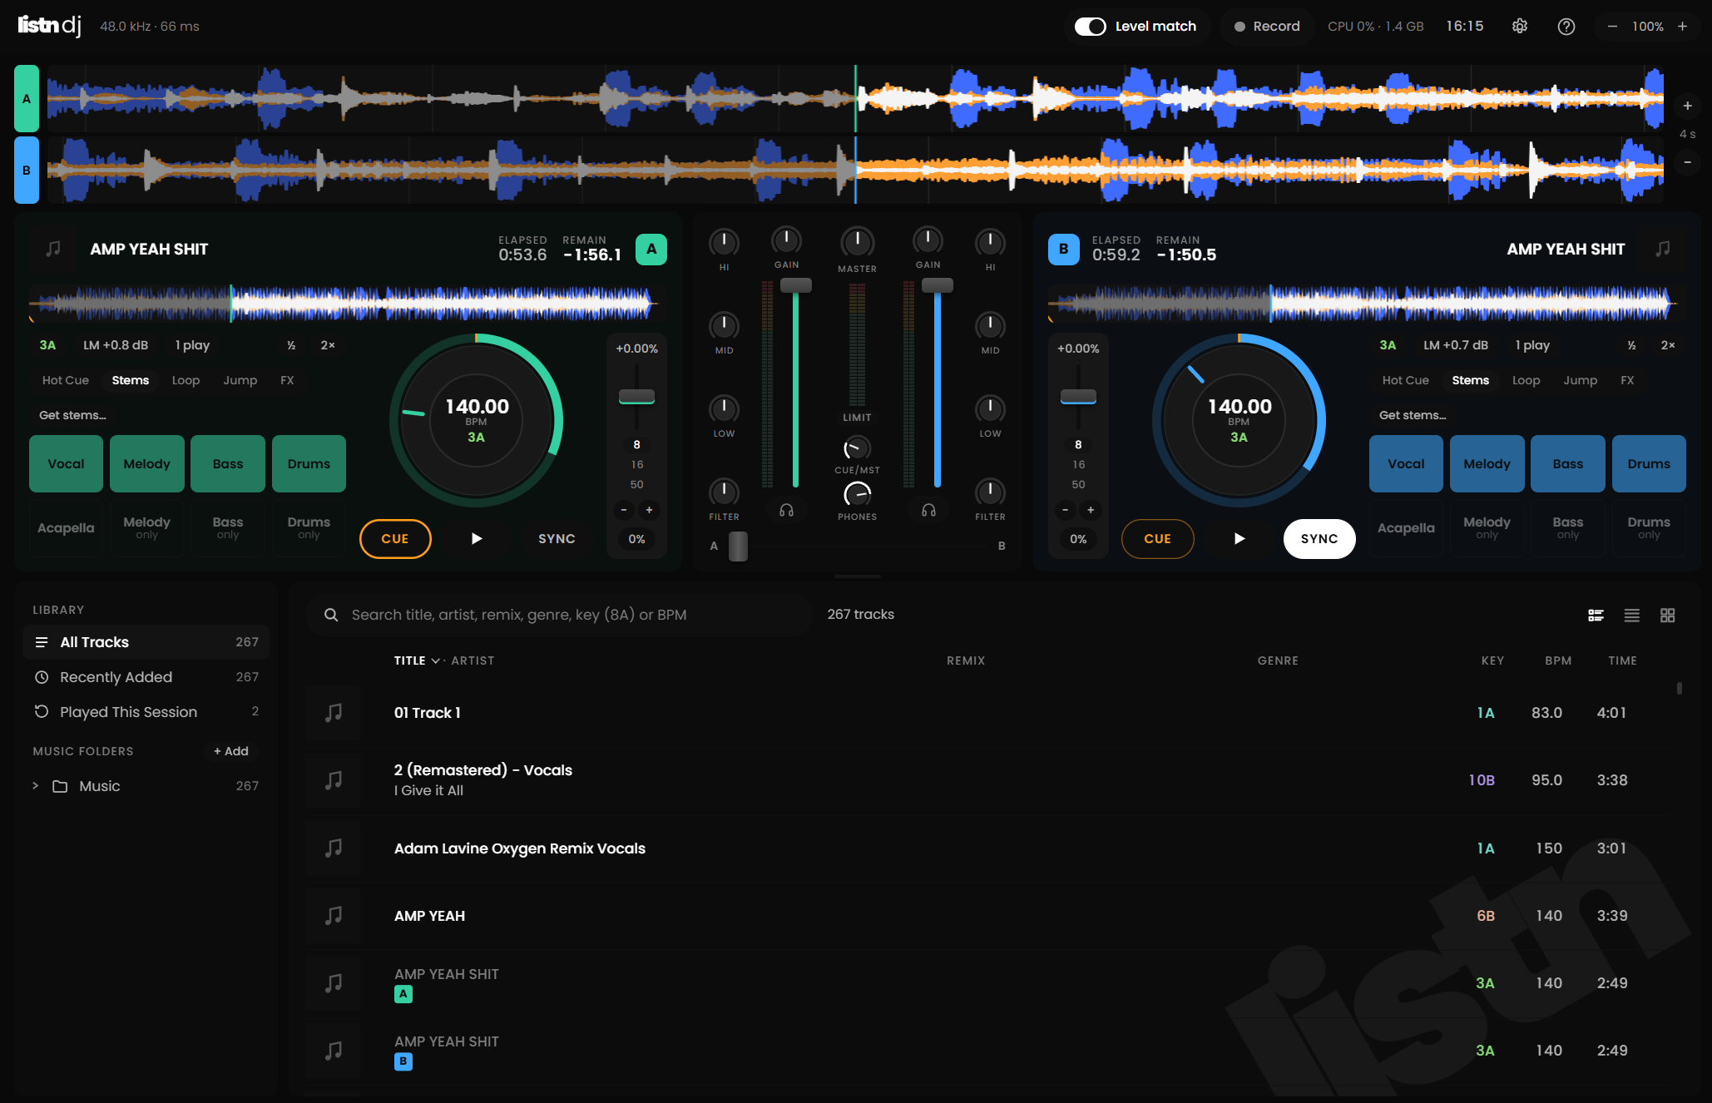Open the TITLE sort dropdown
1712x1103 pixels.
tap(418, 660)
